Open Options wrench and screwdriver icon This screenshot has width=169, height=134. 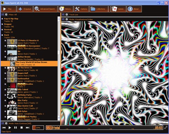(x=77, y=9)
